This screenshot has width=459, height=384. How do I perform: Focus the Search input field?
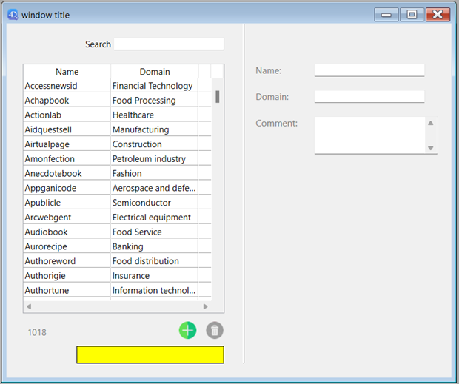[x=169, y=44]
